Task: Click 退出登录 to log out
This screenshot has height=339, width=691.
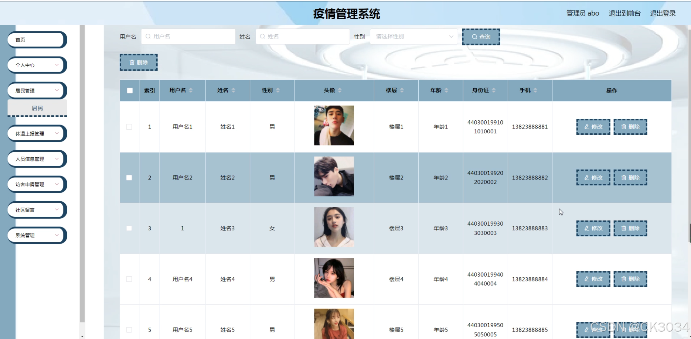Action: (663, 13)
